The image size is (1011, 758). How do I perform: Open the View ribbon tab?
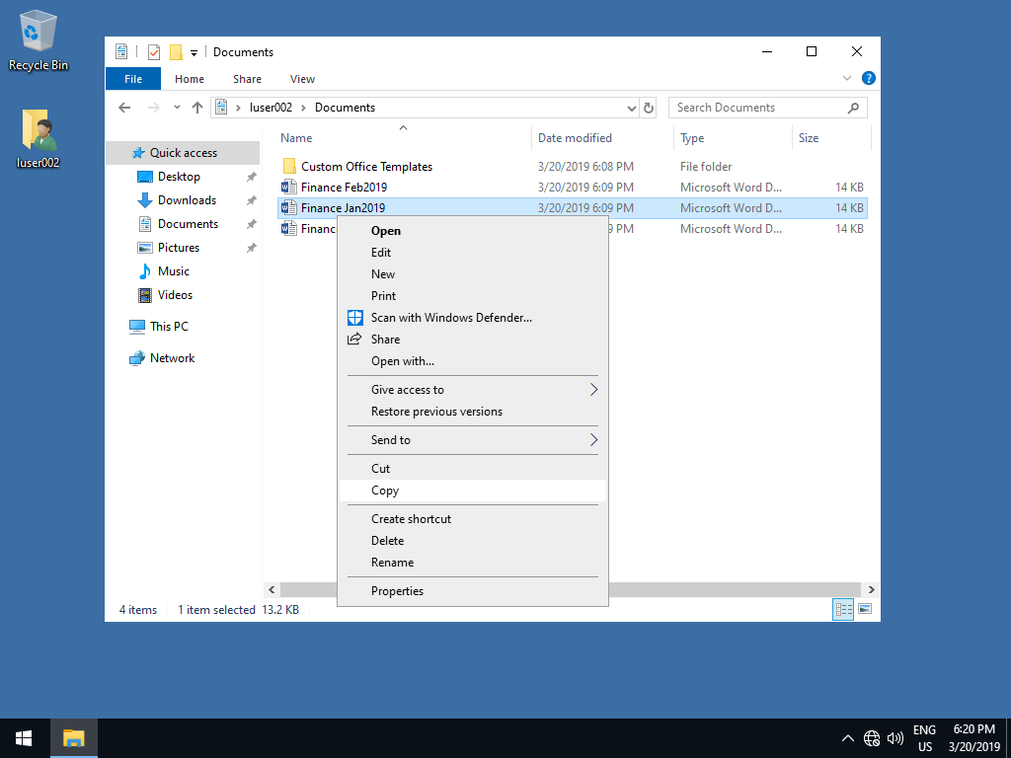point(302,79)
